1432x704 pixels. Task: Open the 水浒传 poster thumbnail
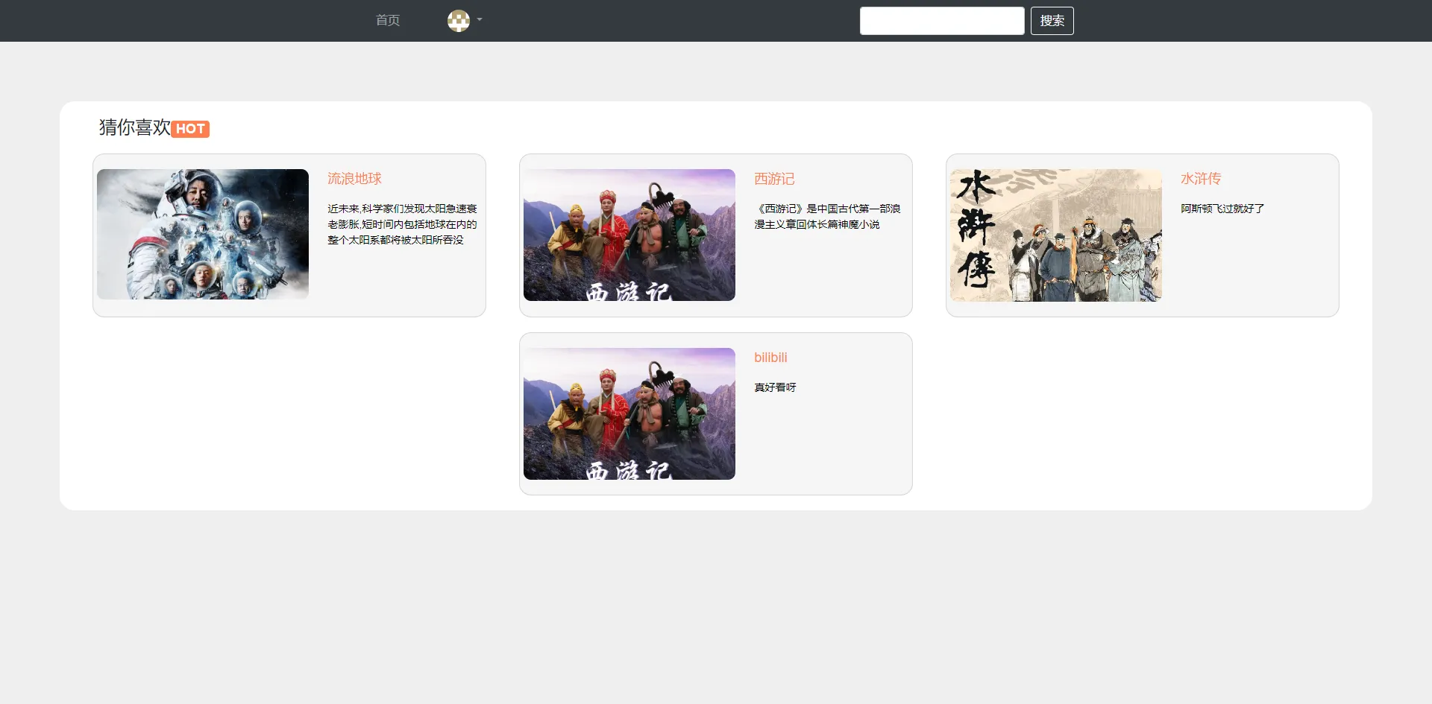(x=1056, y=235)
